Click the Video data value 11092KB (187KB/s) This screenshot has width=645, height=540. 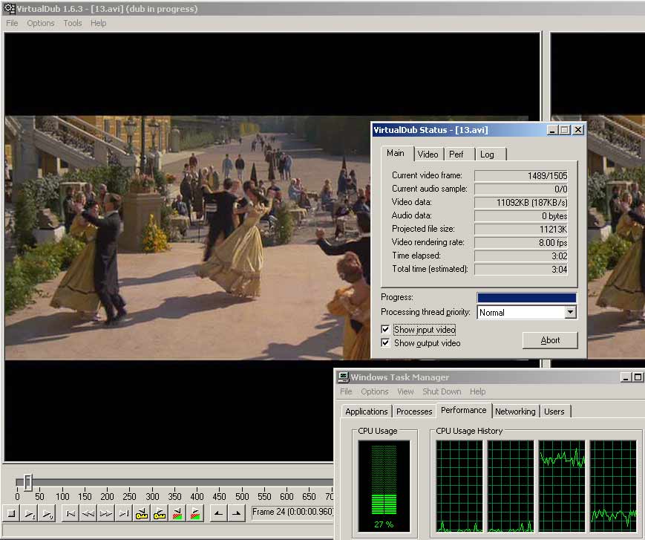521,203
